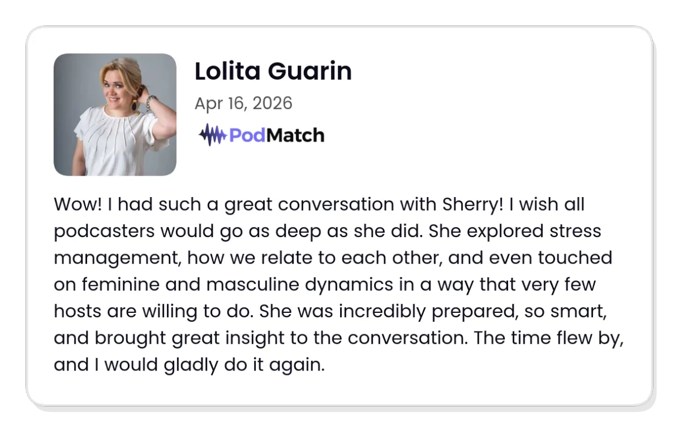Click the year "2026" in the date

point(272,103)
